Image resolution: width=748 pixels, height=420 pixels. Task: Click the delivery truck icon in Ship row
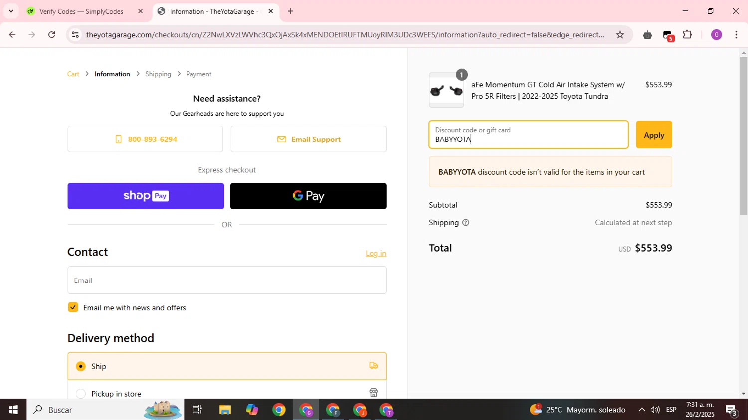pos(374,366)
